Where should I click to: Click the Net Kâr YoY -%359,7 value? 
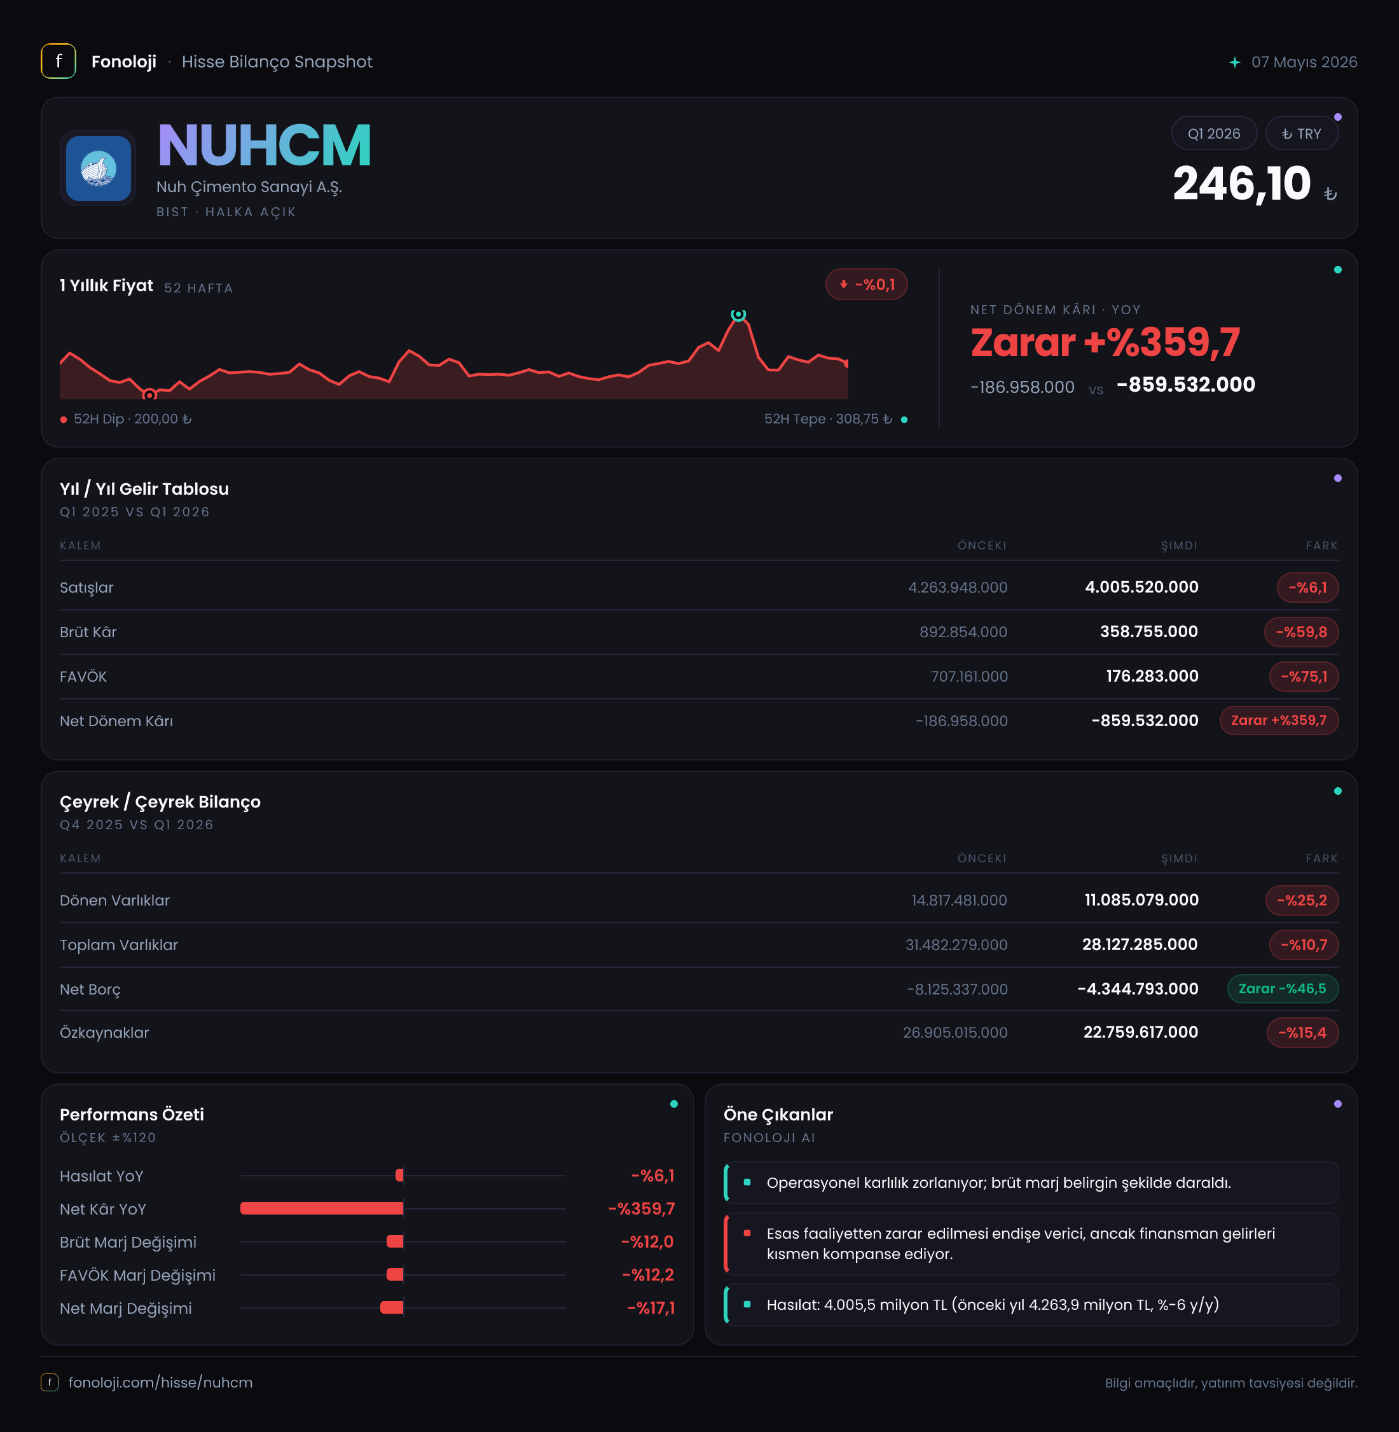pos(642,1209)
